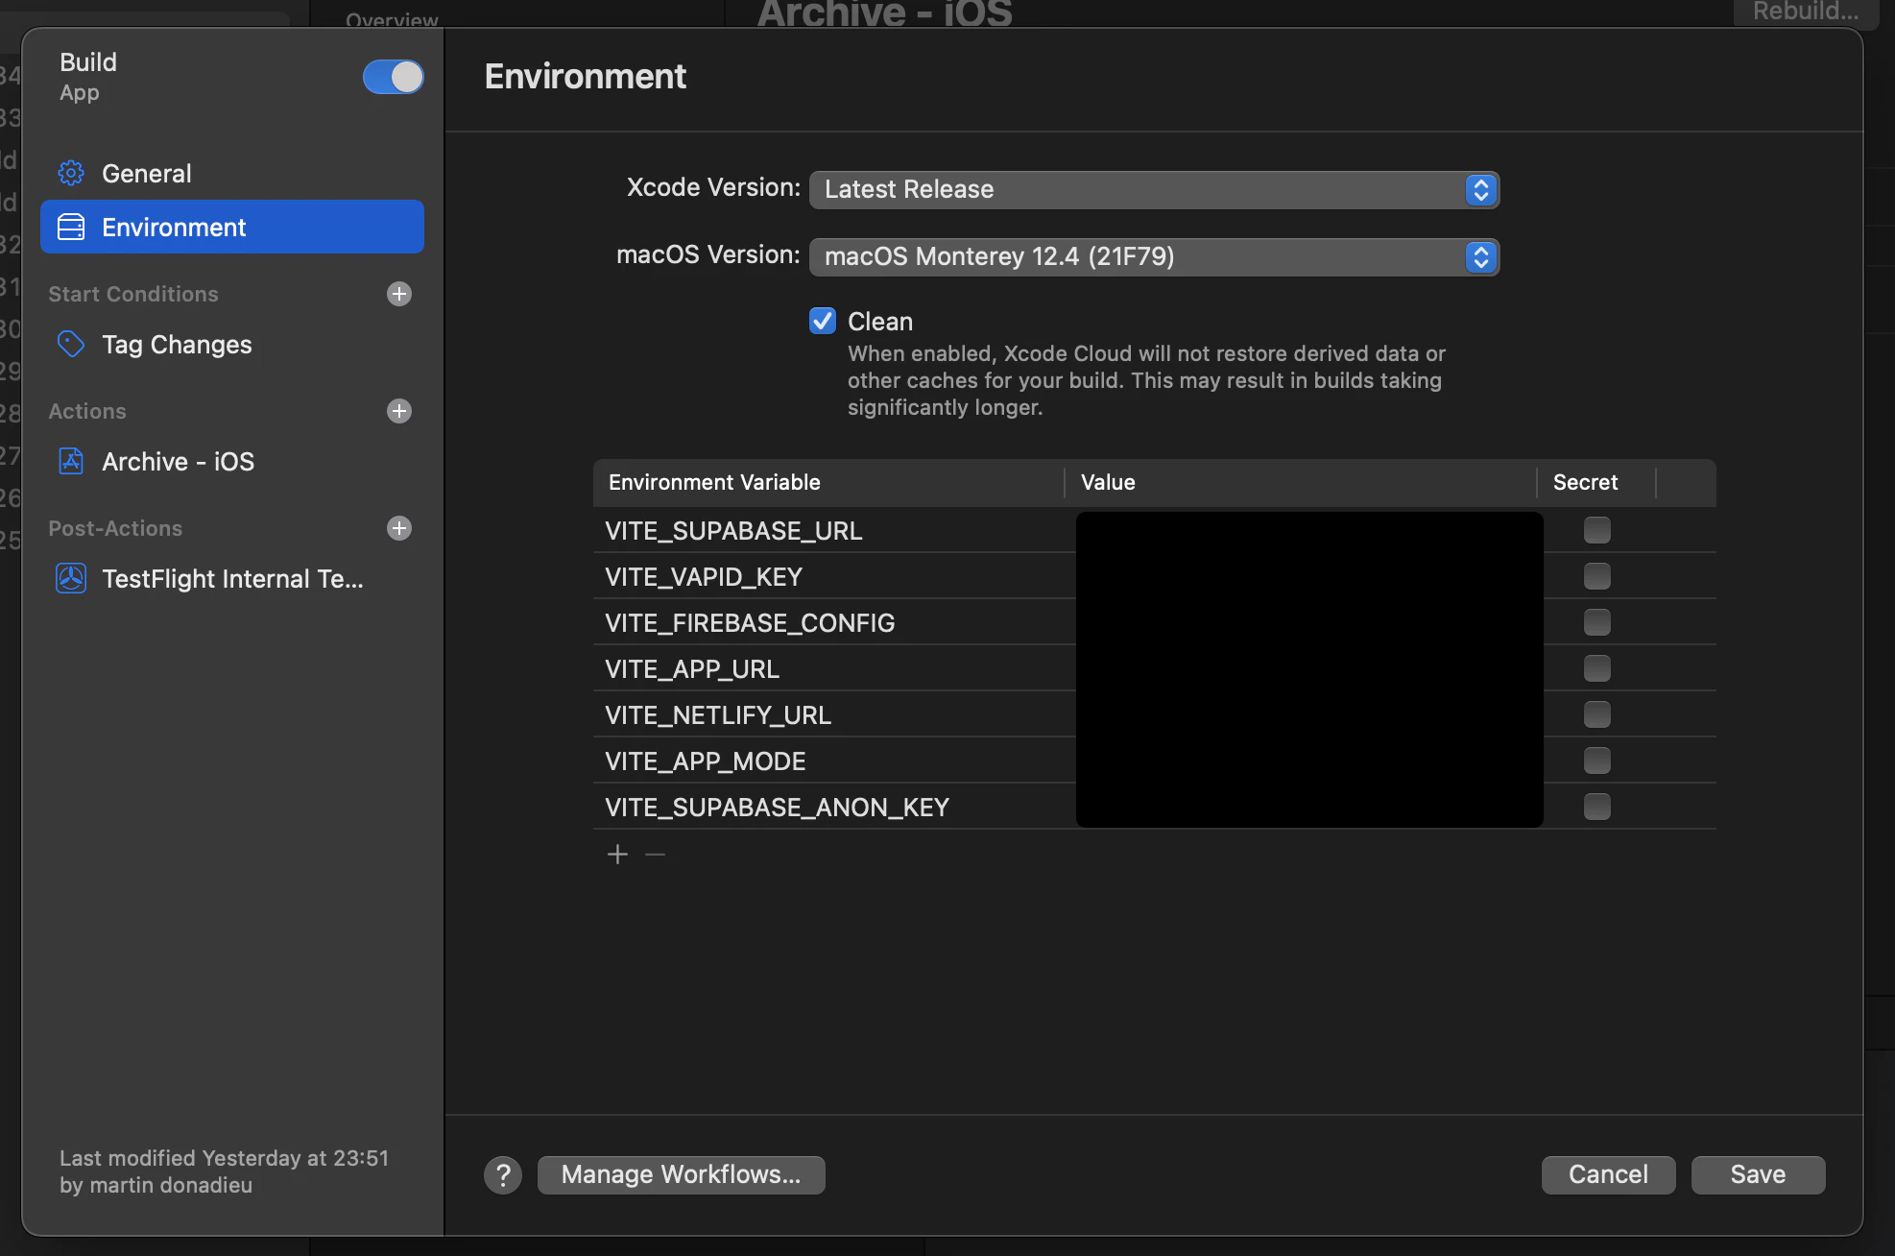This screenshot has width=1895, height=1256.
Task: Disable the Build App workflow toggle
Action: coord(393,77)
